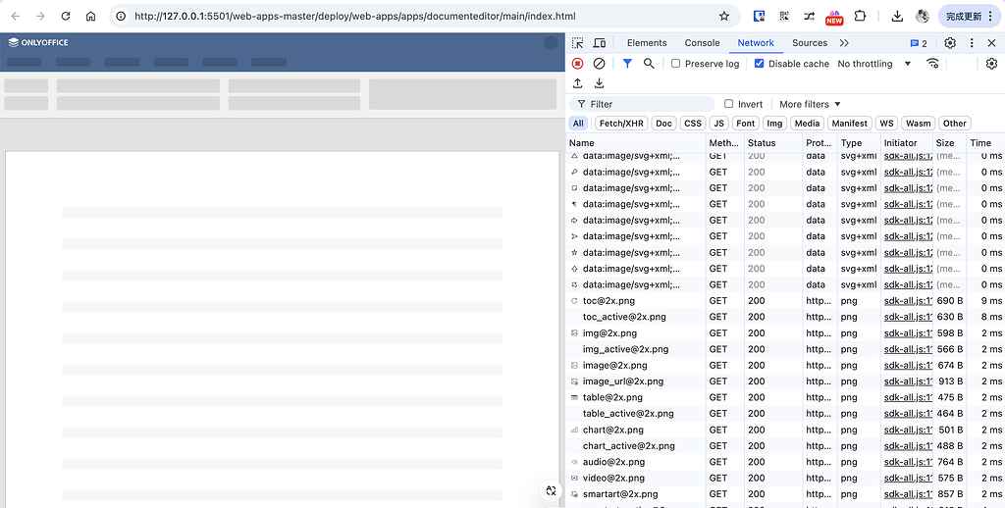Click the browser address bar URL
1005x508 pixels.
pyautogui.click(x=354, y=16)
